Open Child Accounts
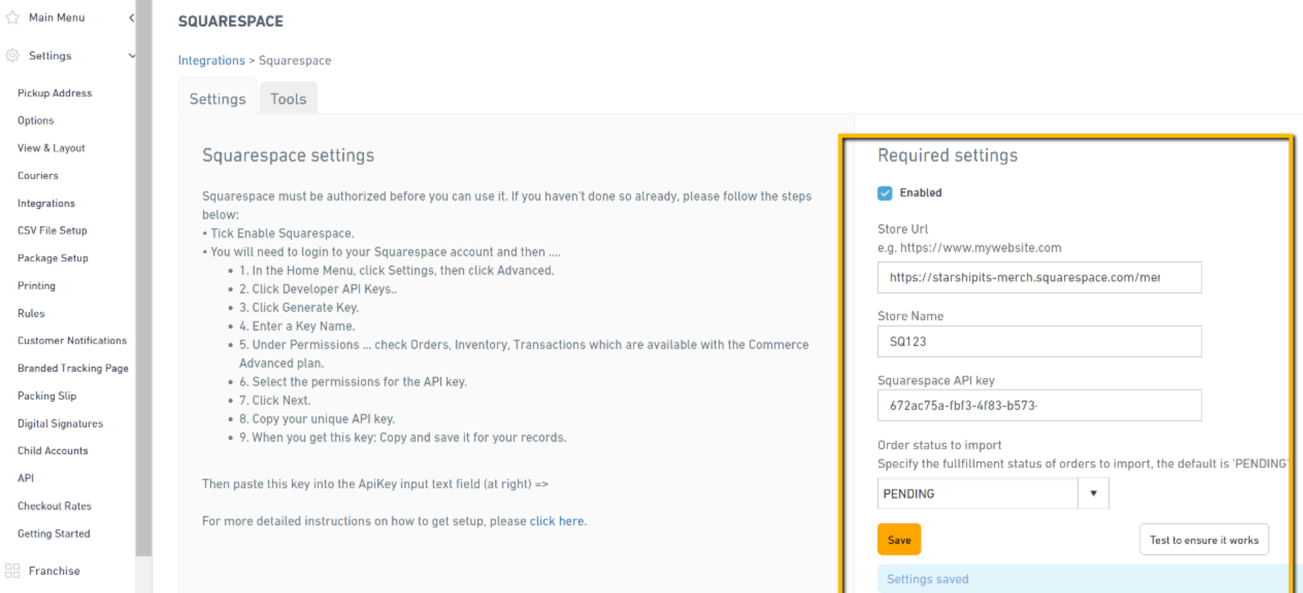This screenshot has height=593, width=1303. (x=53, y=451)
